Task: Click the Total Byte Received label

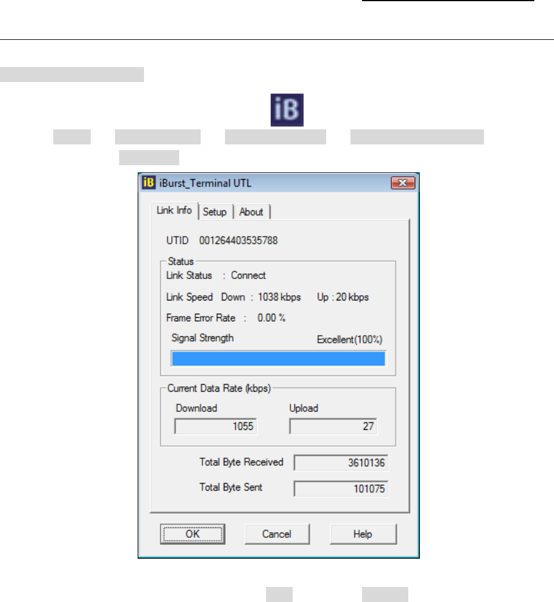Action: pyautogui.click(x=241, y=462)
